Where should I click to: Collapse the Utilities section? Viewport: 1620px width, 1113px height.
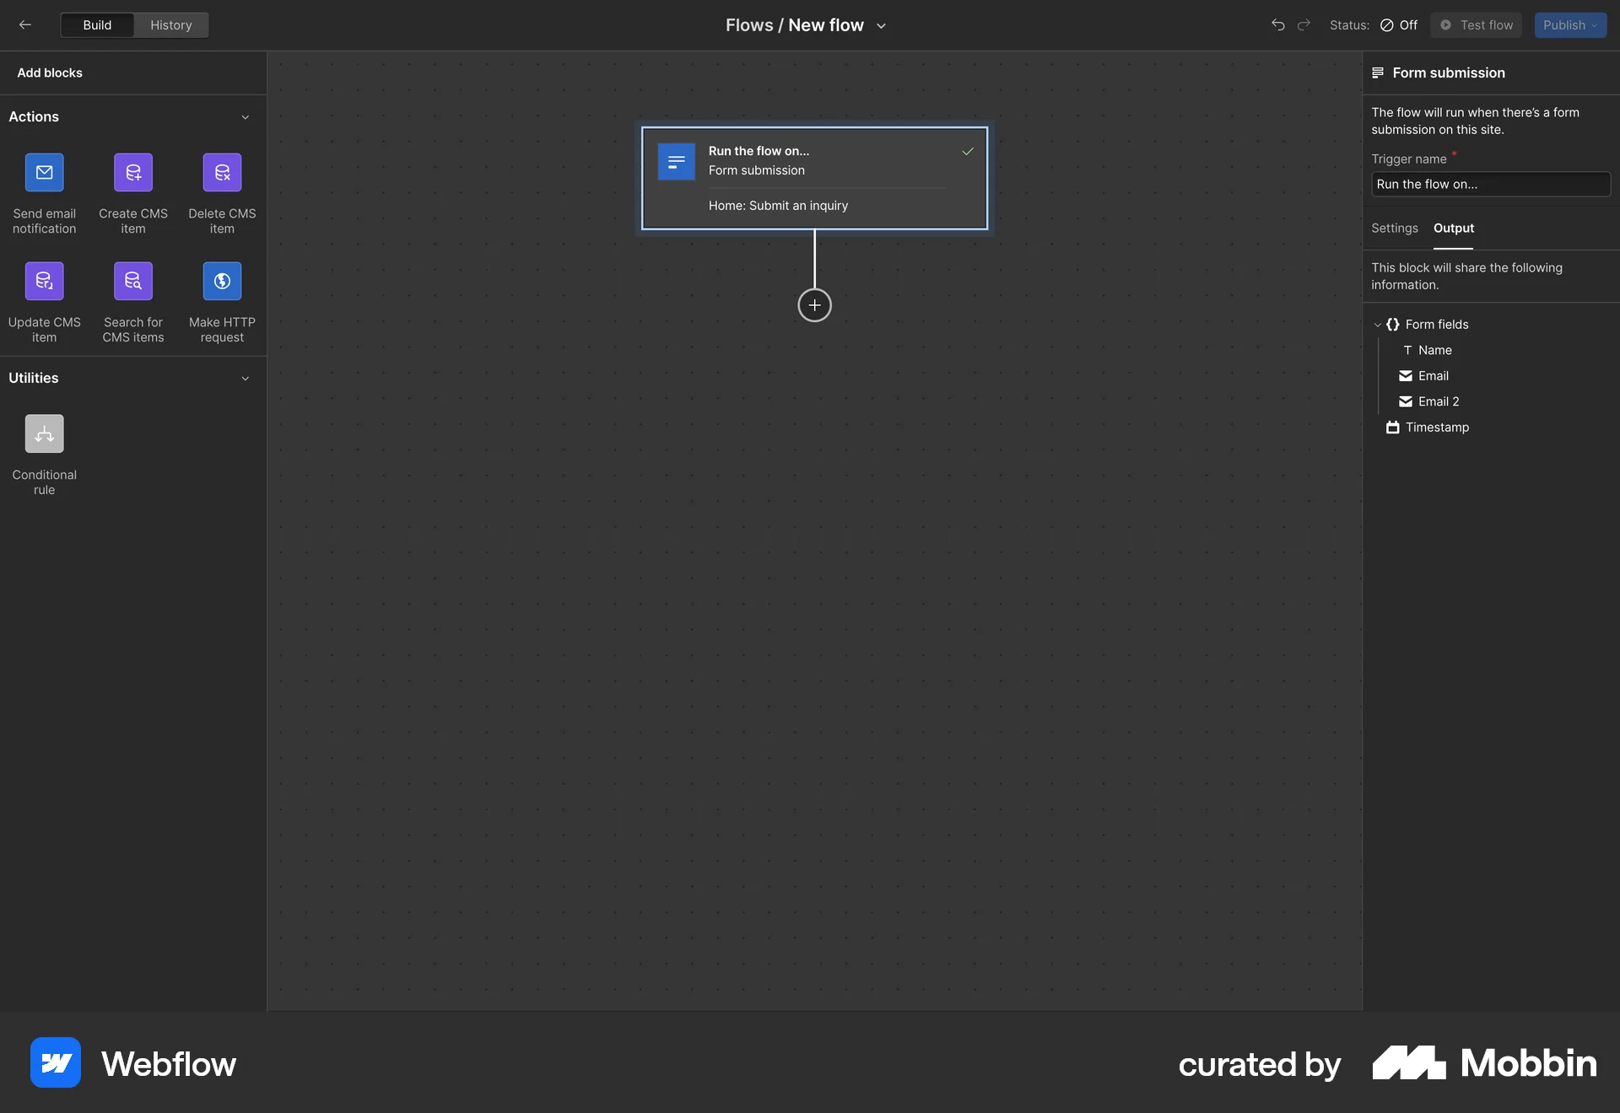246,379
